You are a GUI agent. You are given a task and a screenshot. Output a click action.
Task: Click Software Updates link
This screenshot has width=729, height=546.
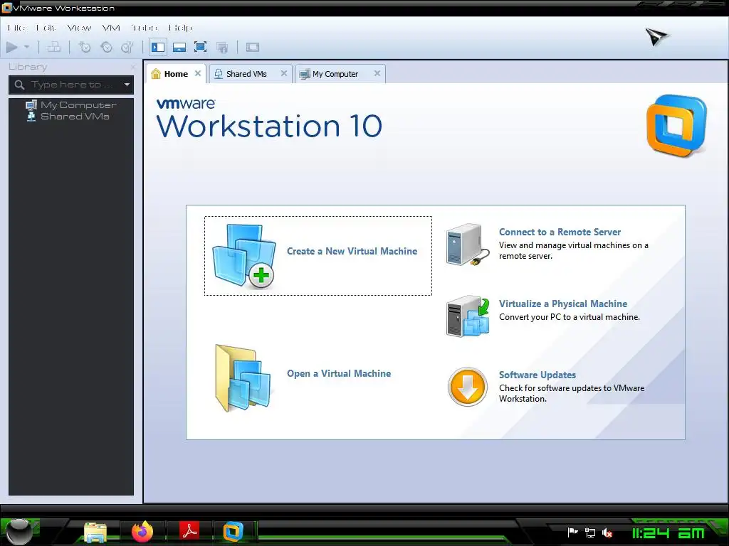point(537,375)
